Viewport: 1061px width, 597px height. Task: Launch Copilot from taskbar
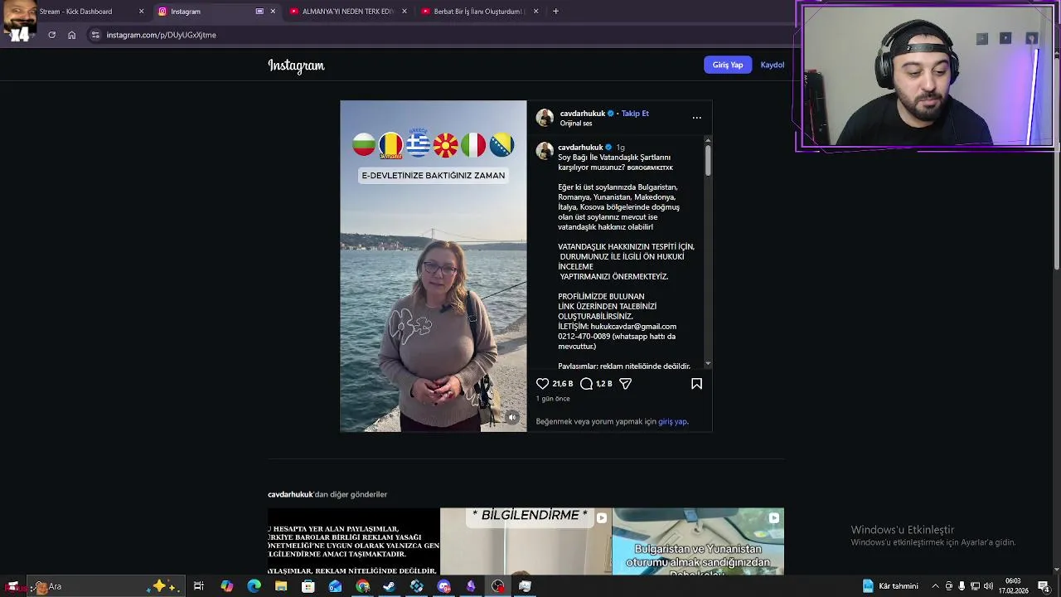(x=226, y=586)
